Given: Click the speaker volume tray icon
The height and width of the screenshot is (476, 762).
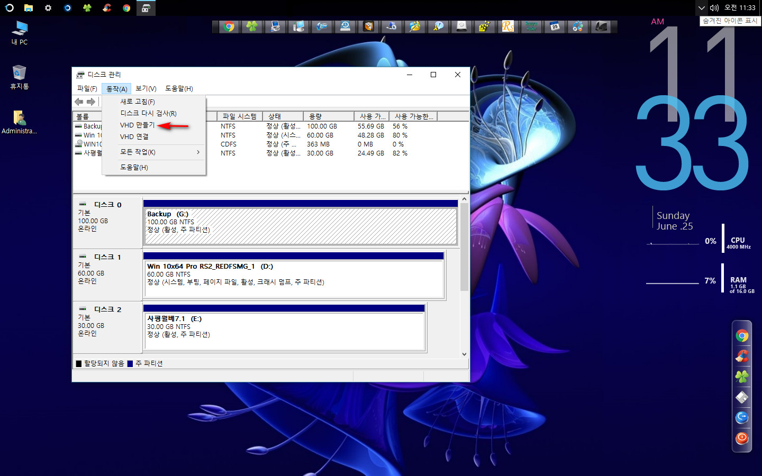Looking at the screenshot, I should point(714,8).
